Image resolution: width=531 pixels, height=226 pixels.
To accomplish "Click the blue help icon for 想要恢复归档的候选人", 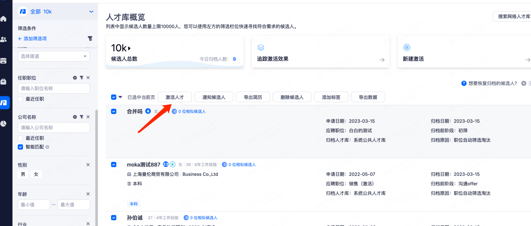I will coord(464,83).
